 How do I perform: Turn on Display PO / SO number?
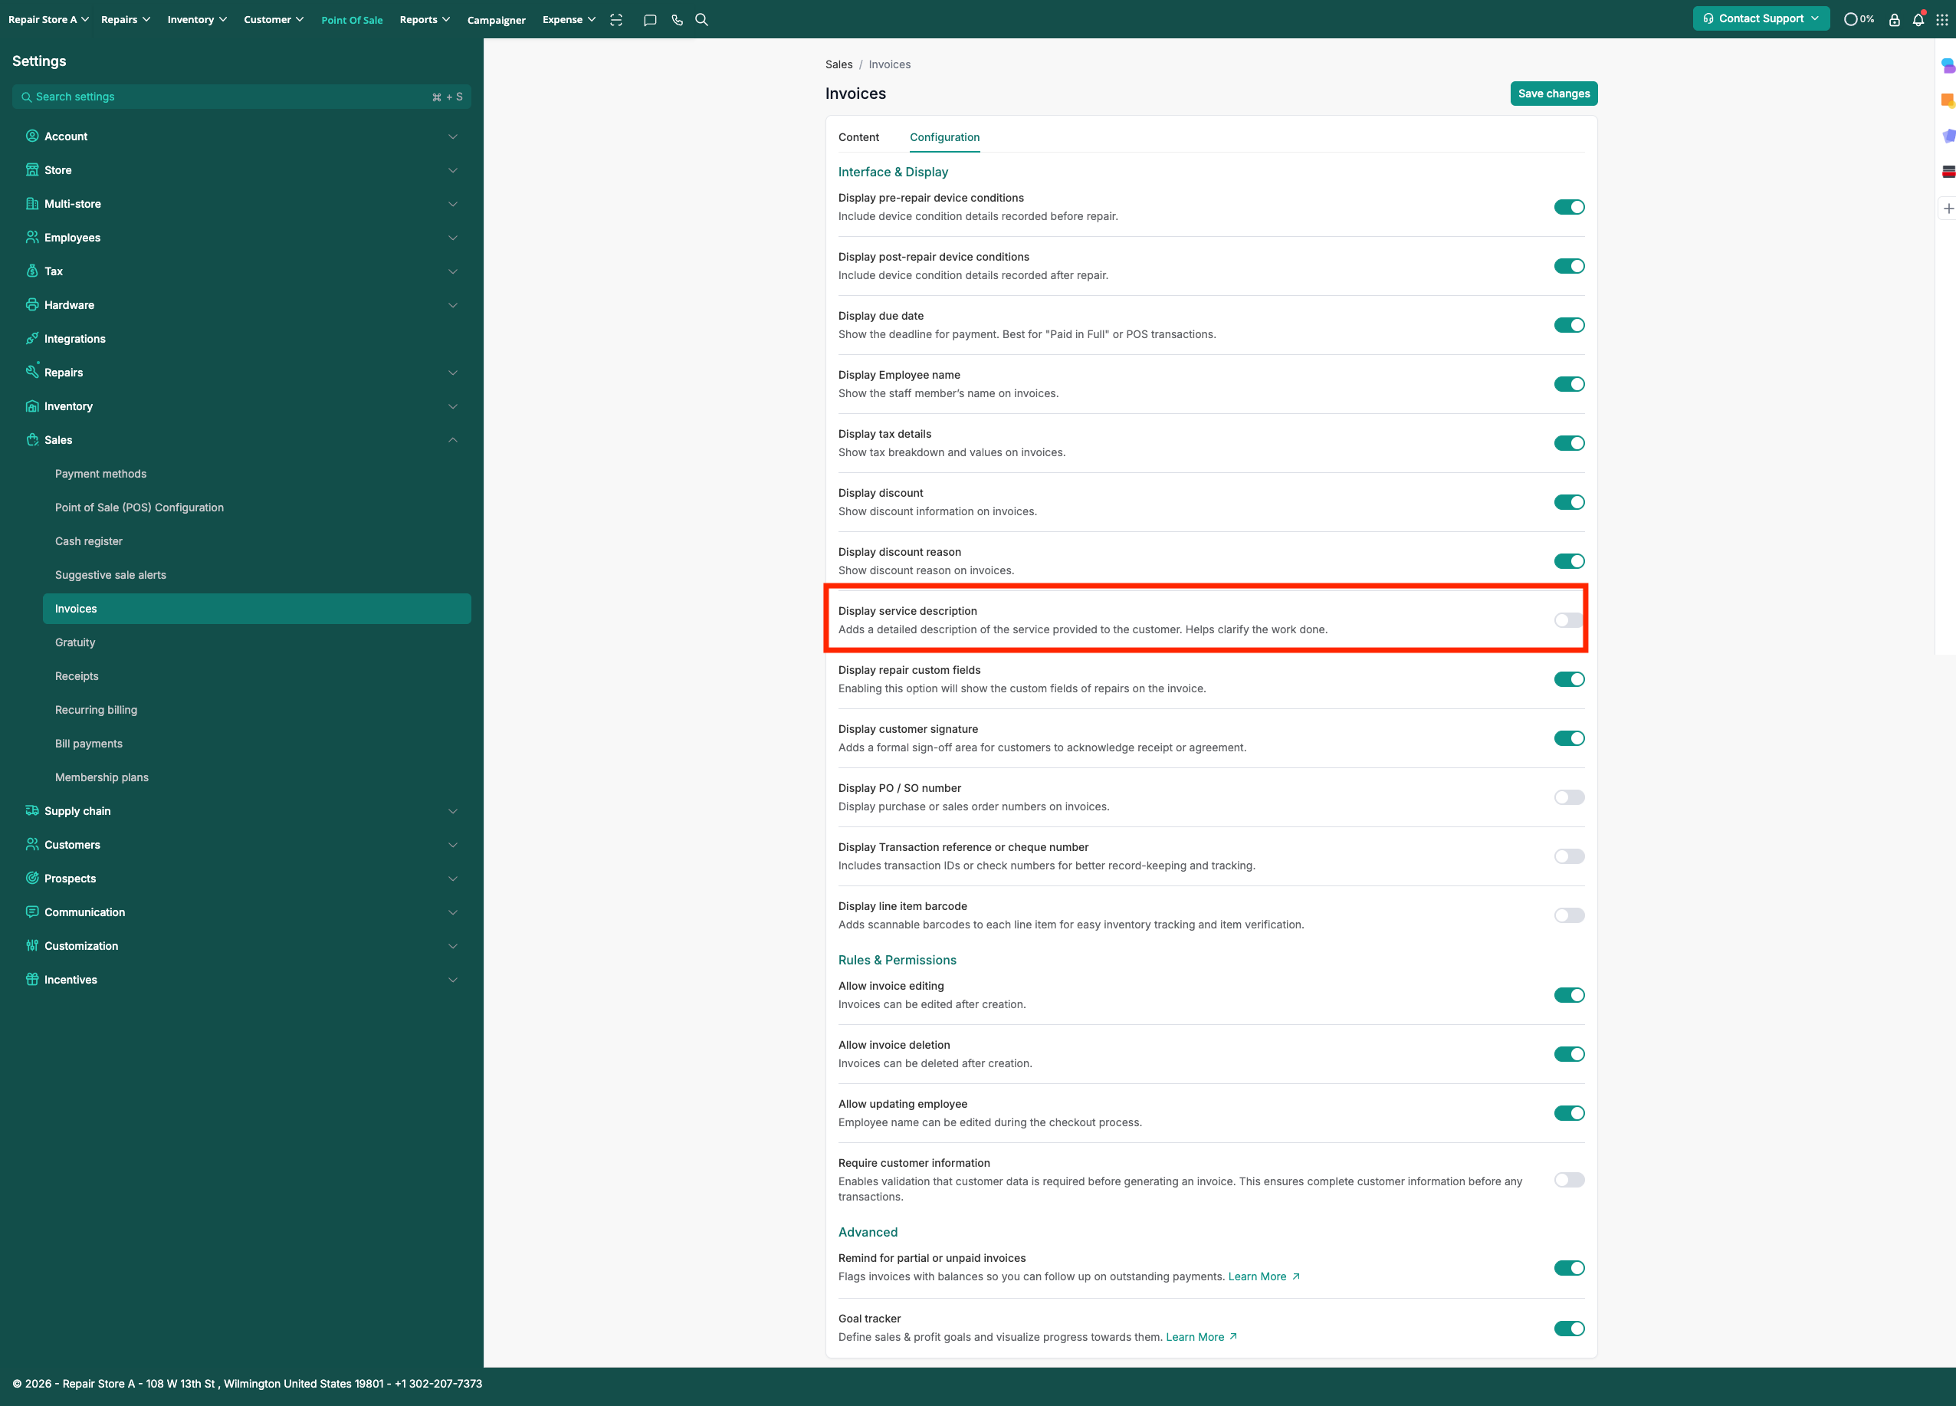[1568, 797]
